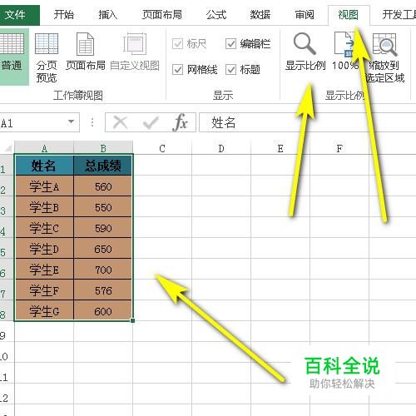Select cell with score 560
Viewport: 416px width, 416px height.
(x=103, y=186)
